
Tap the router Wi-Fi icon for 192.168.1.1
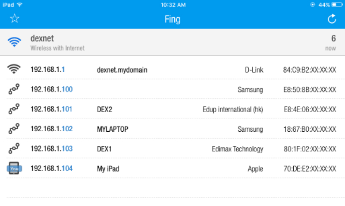tap(14, 69)
